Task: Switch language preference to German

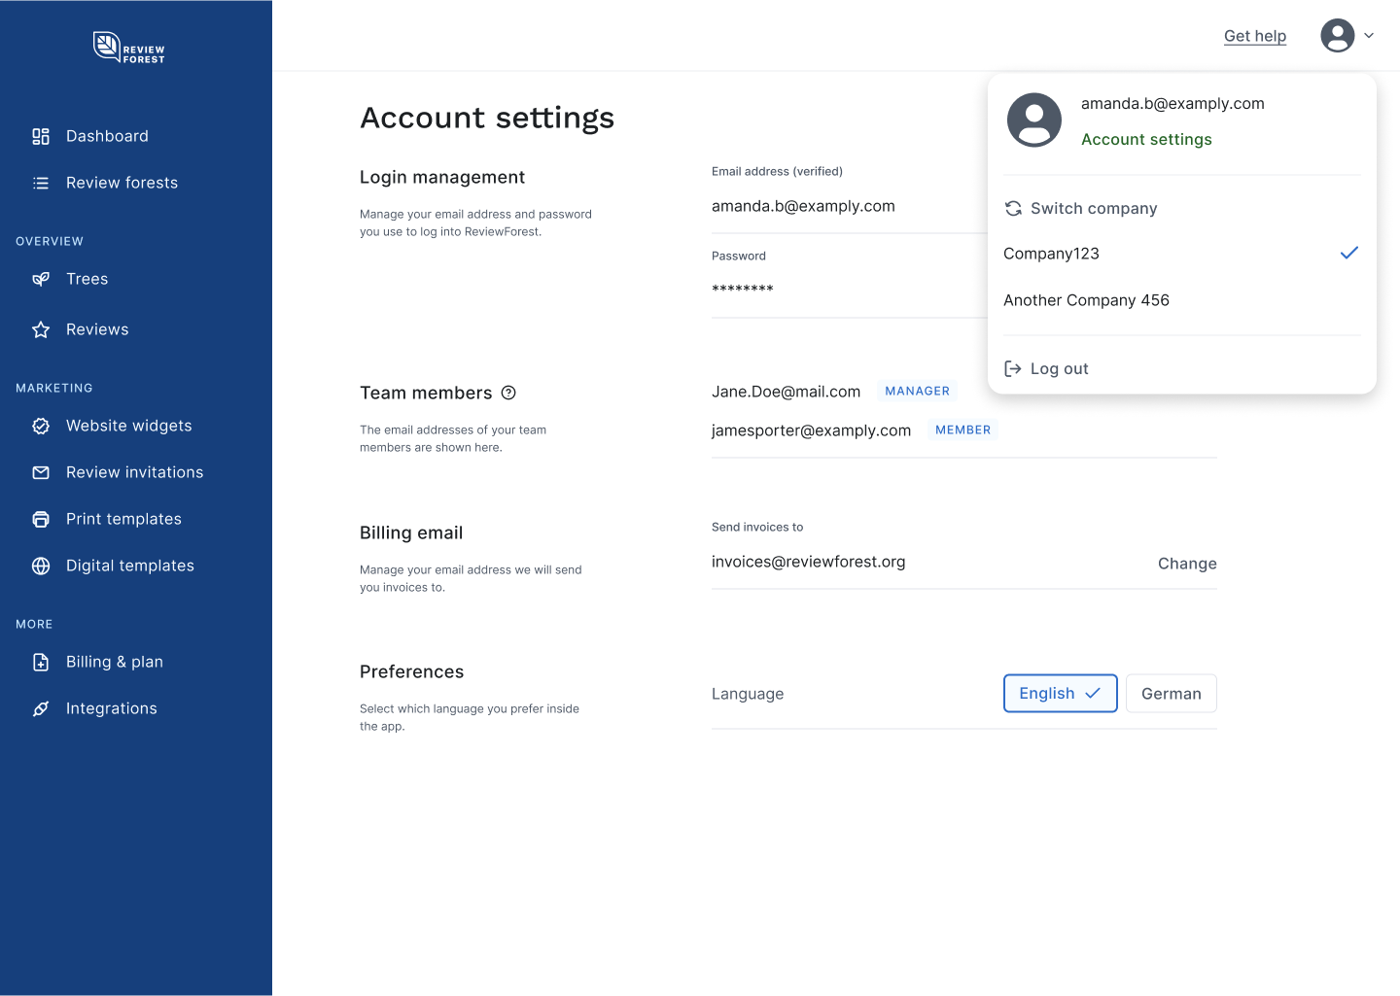Action: (1171, 694)
